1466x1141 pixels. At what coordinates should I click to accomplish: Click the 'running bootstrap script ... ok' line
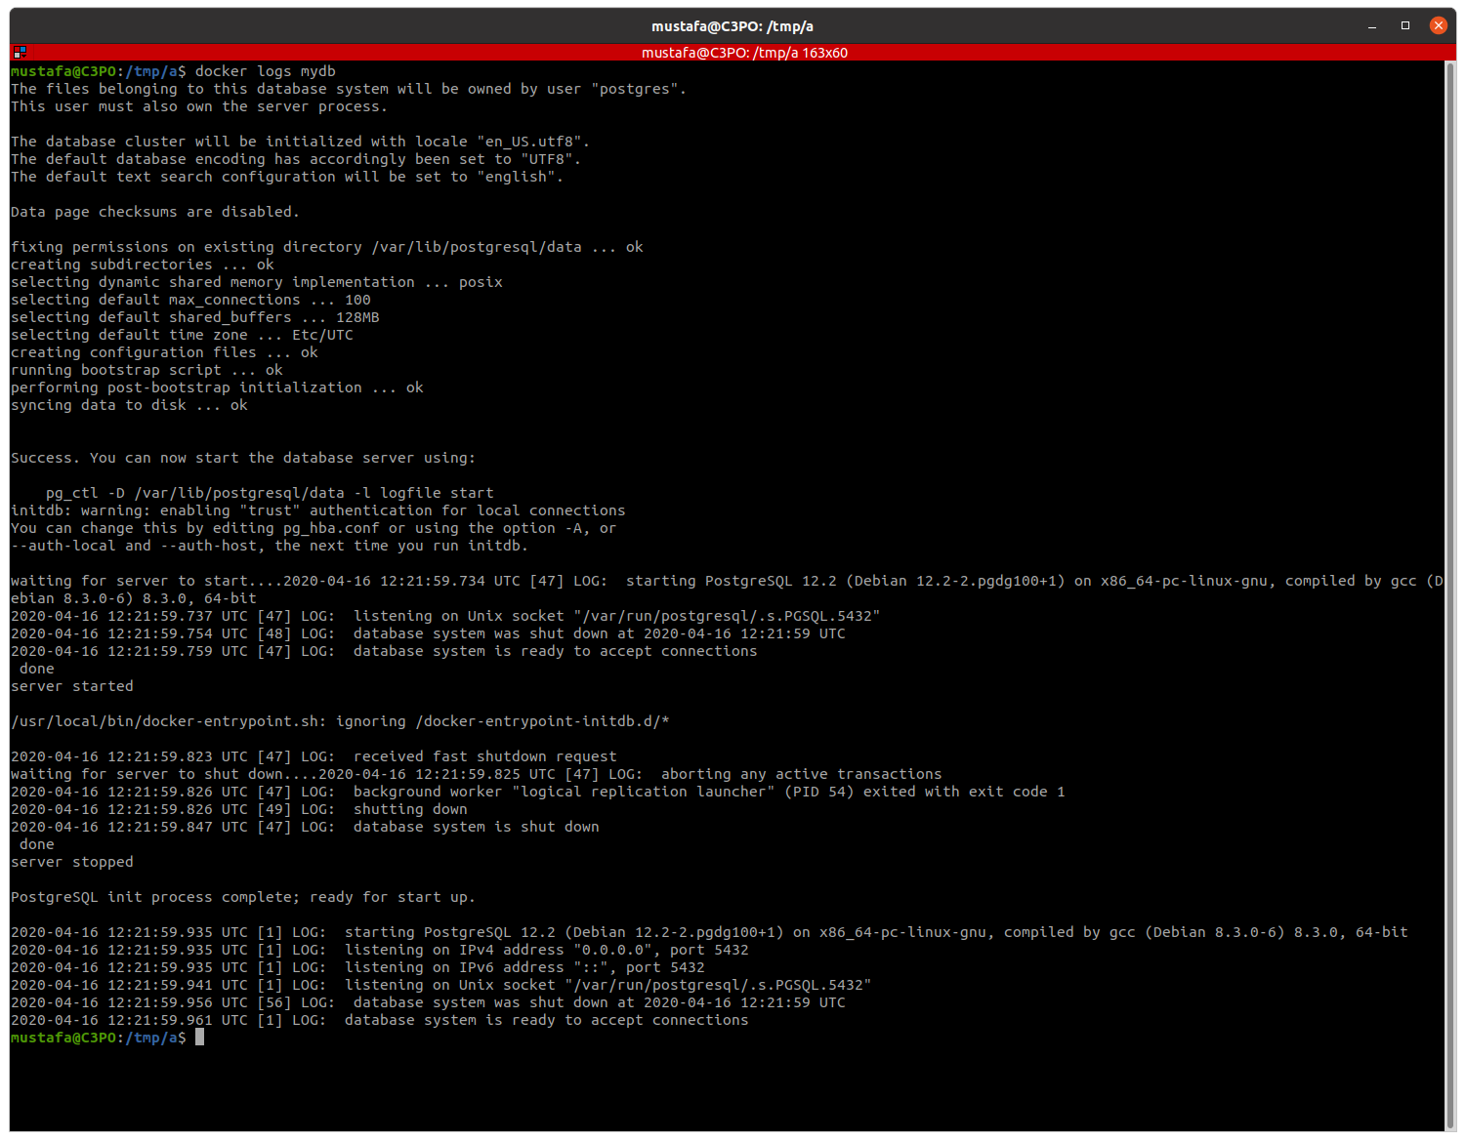tap(147, 370)
